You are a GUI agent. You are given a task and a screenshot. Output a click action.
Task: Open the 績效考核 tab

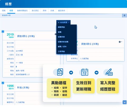(x=62, y=11)
